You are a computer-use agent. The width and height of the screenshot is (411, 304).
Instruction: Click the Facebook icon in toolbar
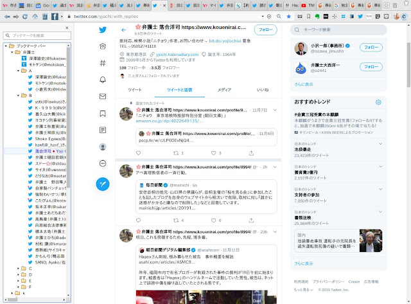tap(55, 17)
